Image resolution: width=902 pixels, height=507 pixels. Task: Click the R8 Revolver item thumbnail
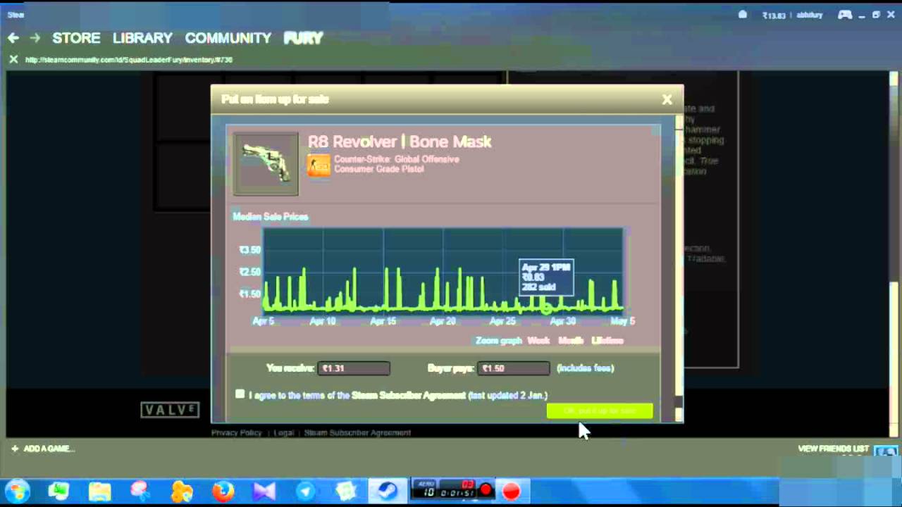coord(266,164)
